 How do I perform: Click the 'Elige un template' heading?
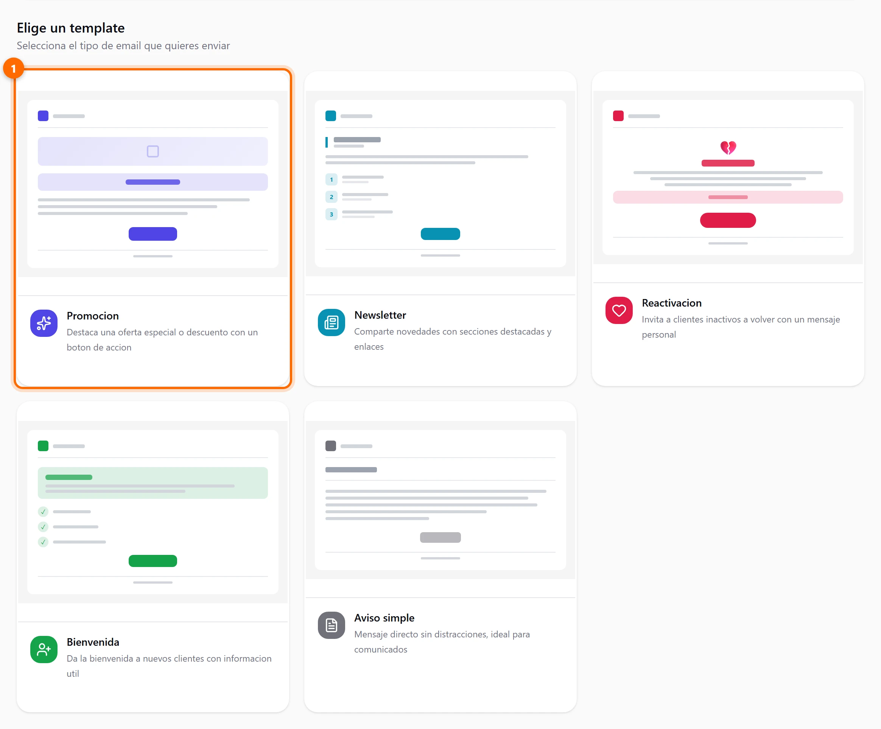[x=70, y=28]
